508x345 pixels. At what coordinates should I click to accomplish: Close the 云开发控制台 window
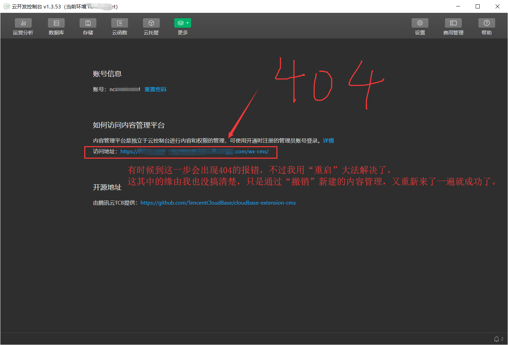point(498,6)
